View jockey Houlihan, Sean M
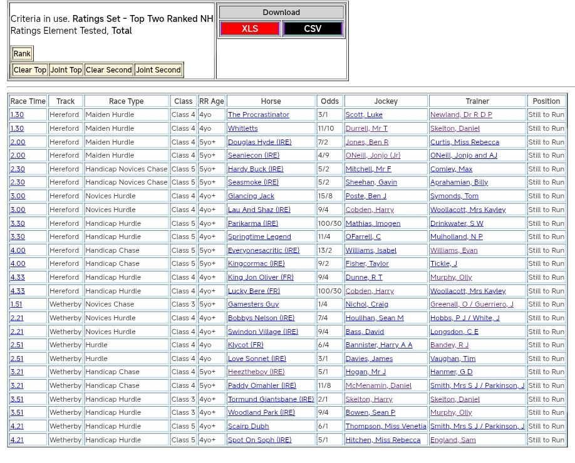The height and width of the screenshot is (463, 575). (x=375, y=318)
